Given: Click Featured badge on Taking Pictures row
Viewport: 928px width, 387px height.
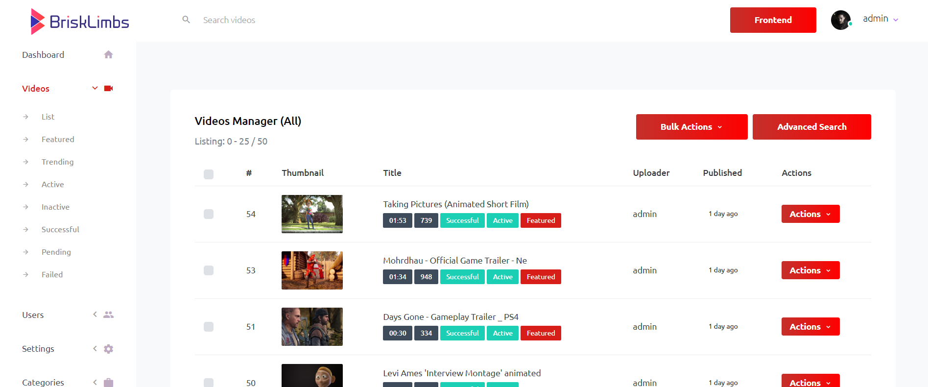Looking at the screenshot, I should [x=541, y=220].
